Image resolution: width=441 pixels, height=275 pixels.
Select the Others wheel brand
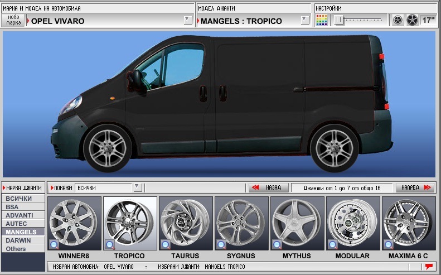click(x=23, y=249)
